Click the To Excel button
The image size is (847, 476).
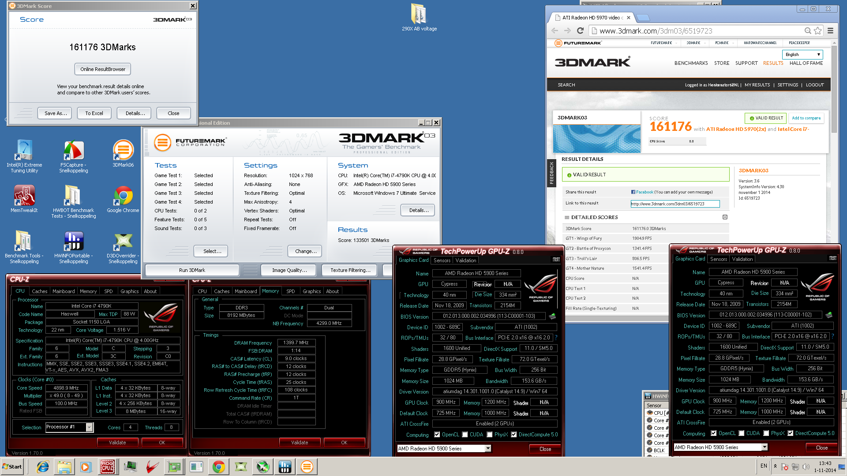tap(94, 113)
